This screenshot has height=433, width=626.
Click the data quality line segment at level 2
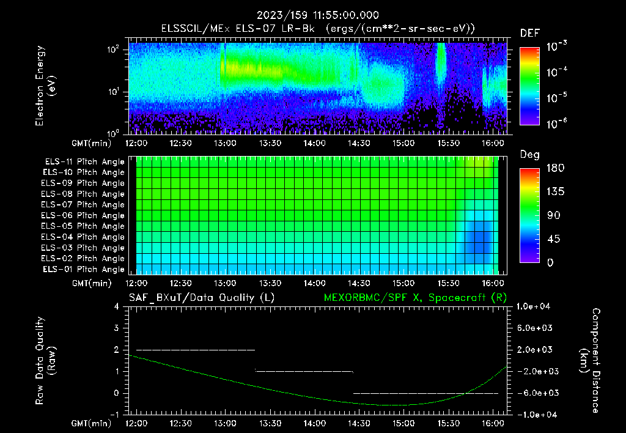[x=196, y=350]
